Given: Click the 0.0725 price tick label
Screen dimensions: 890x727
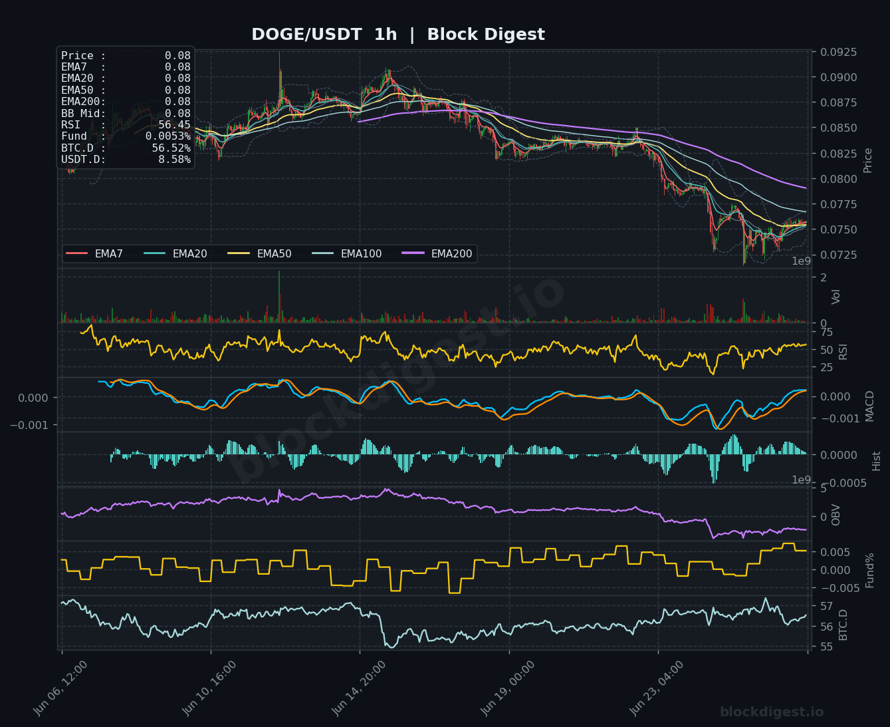Looking at the screenshot, I should [838, 255].
